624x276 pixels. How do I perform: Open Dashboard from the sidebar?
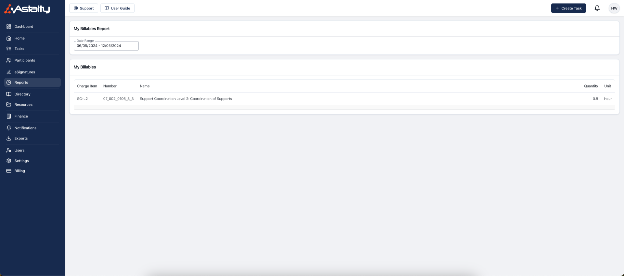coord(24,27)
